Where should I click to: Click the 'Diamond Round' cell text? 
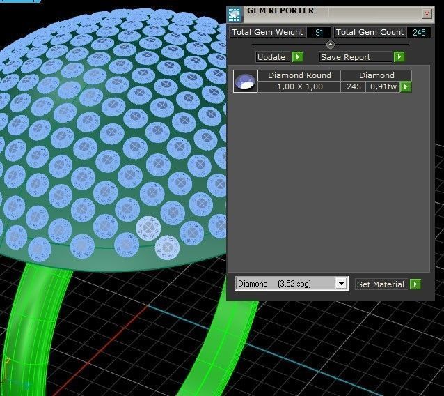[x=299, y=75]
